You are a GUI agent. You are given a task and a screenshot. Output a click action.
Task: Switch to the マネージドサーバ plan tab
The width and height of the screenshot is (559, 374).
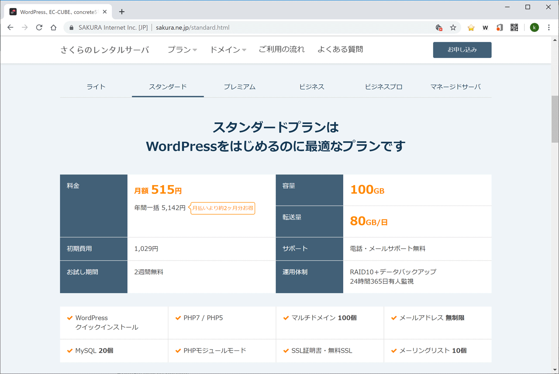point(455,87)
